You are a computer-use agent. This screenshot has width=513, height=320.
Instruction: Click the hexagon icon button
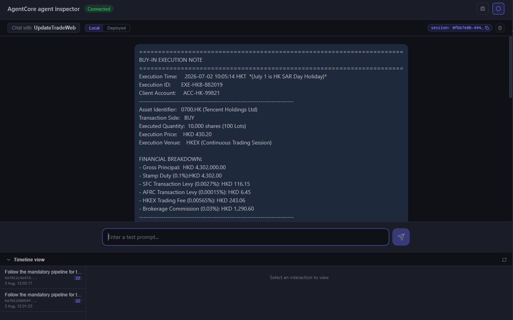[498, 9]
